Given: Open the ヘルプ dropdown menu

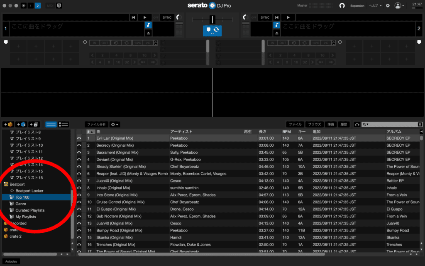Looking at the screenshot, I should coord(375,6).
